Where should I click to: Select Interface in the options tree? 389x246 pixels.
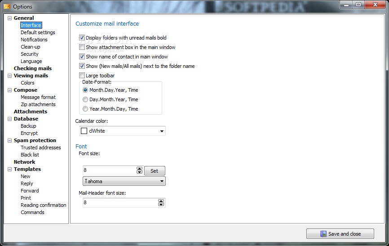(31, 25)
